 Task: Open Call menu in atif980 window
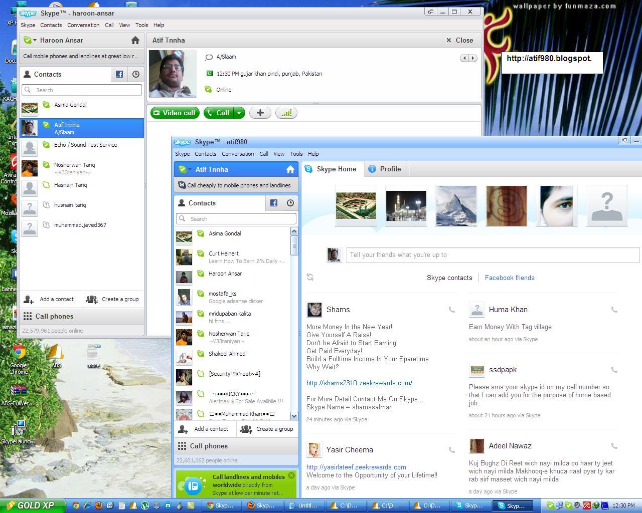tap(264, 154)
